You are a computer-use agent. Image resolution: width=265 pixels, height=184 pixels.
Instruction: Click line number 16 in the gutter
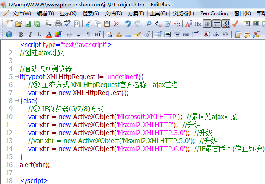tap(9, 165)
